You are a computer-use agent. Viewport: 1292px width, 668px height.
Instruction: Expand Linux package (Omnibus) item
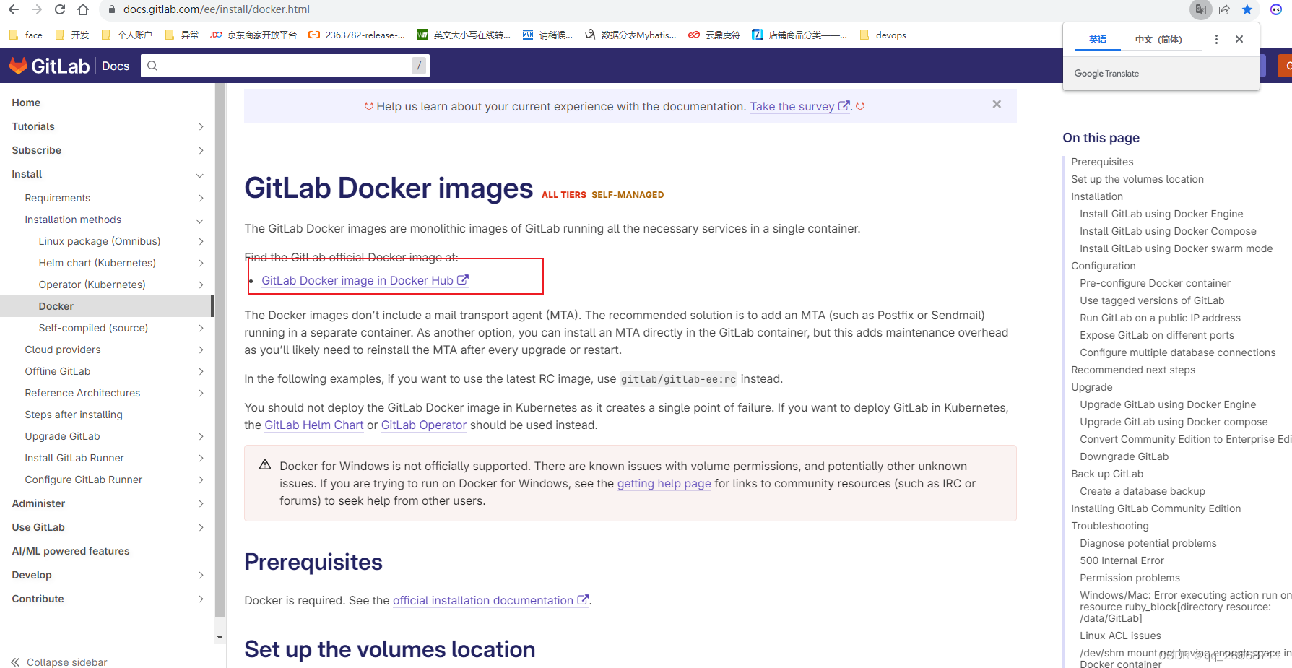201,241
